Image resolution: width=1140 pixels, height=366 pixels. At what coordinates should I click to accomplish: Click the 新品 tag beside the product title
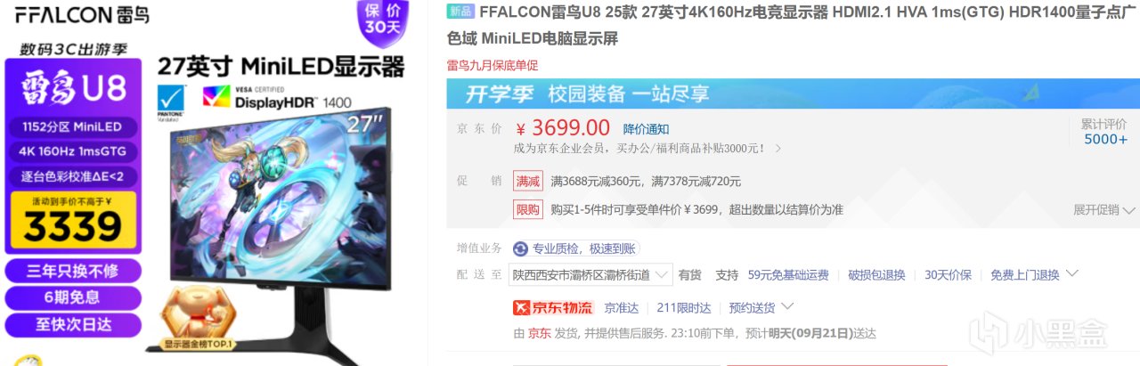[460, 12]
